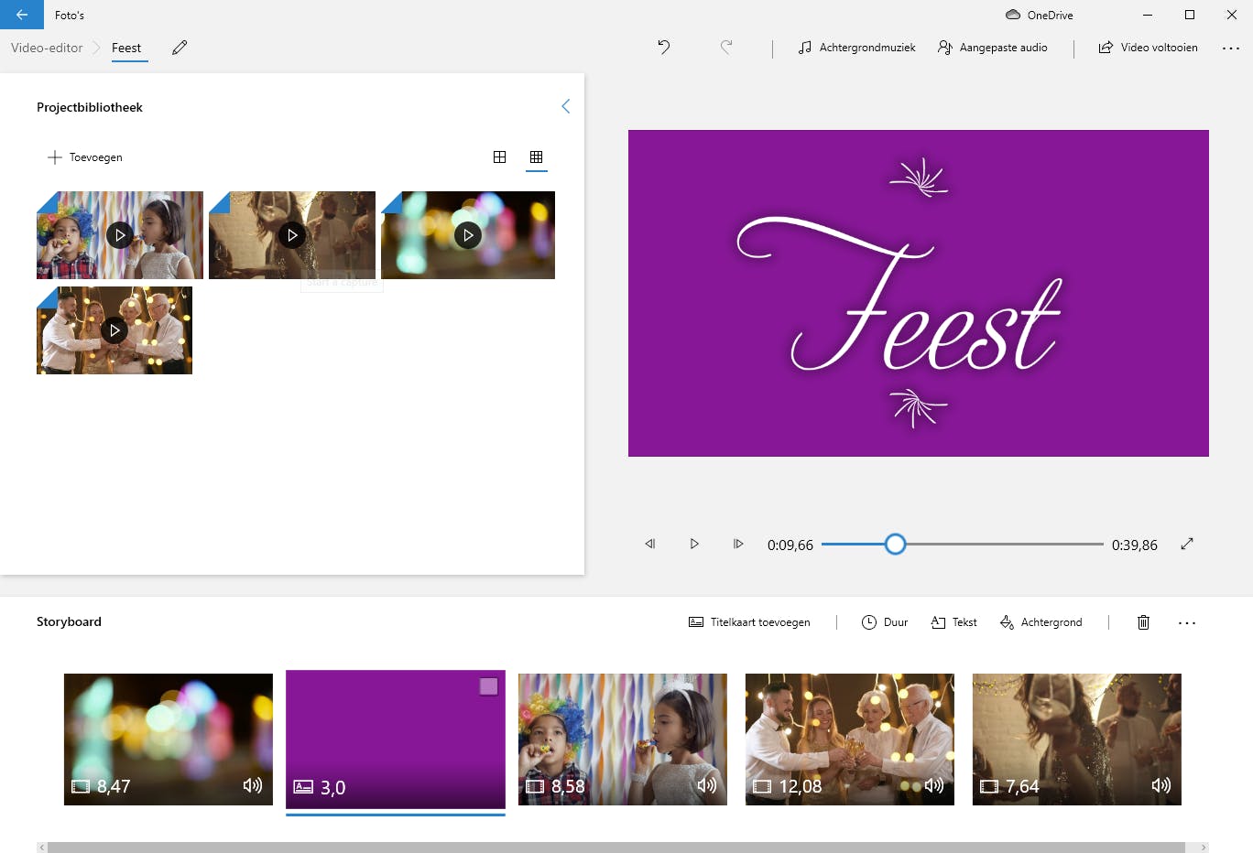The height and width of the screenshot is (853, 1253).
Task: Step back one frame in preview
Action: (650, 544)
